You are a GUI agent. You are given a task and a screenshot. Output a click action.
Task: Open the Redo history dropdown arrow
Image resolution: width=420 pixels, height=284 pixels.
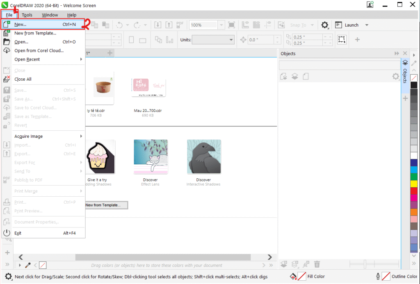click(x=146, y=25)
